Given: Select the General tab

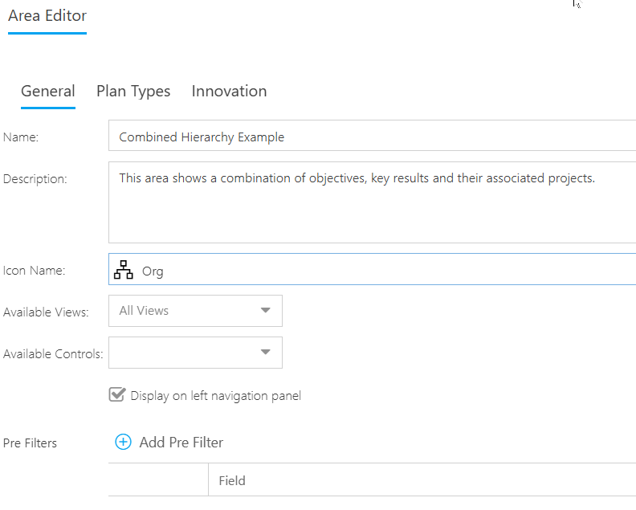Looking at the screenshot, I should coord(48,92).
